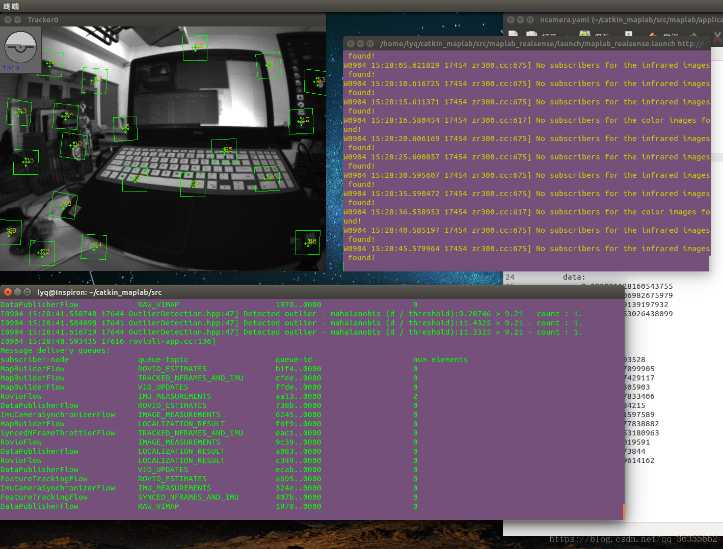Click the value ending '28160543755' in editor
The image size is (723, 549).
point(649,286)
